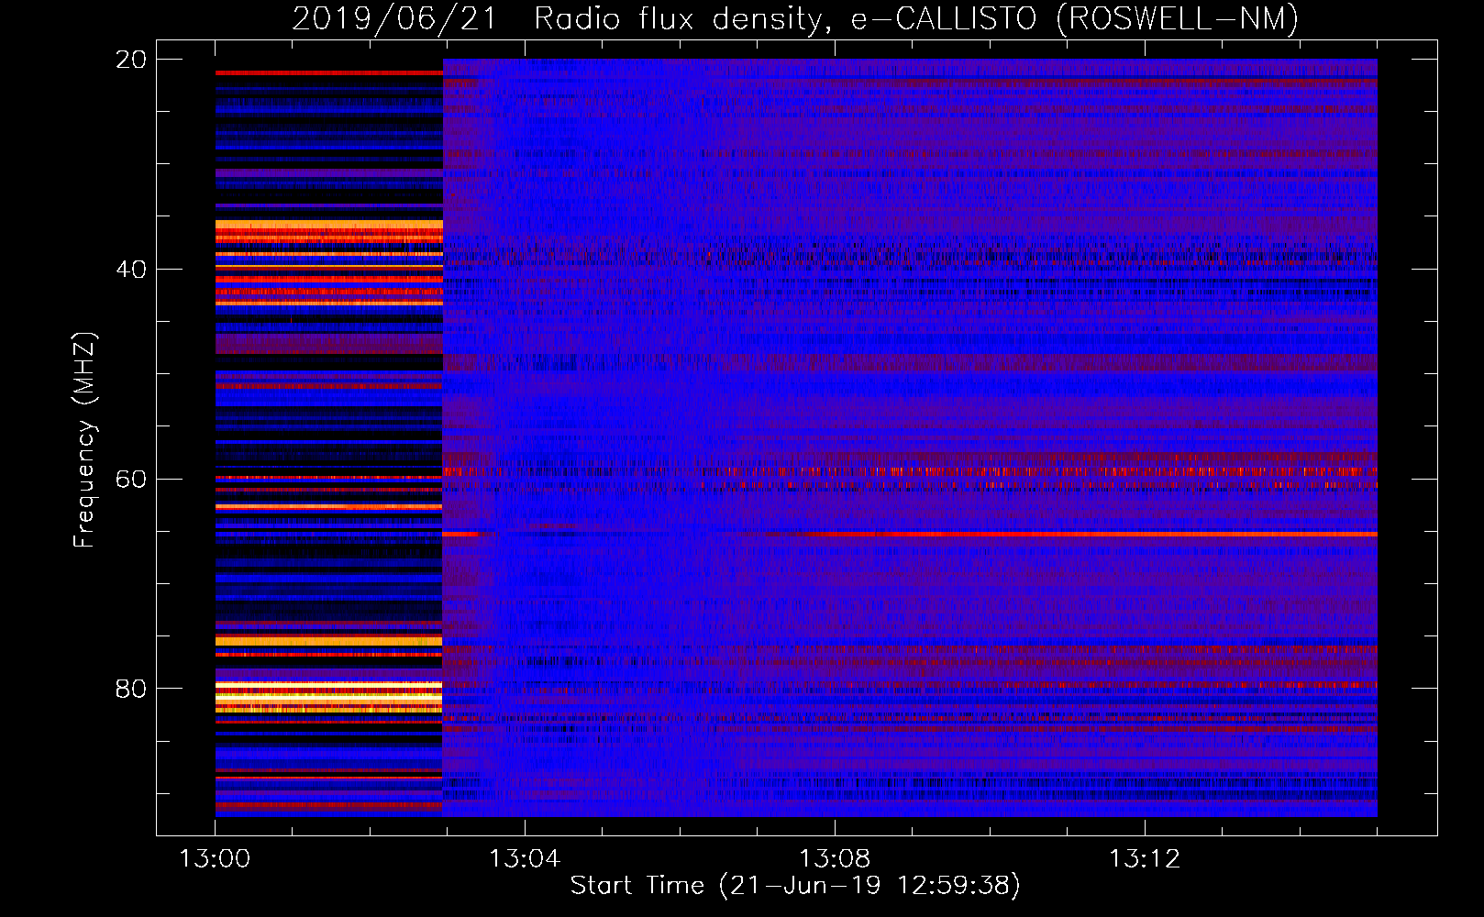The image size is (1484, 917).
Task: Click the 20 frequency tick label
Action: coord(130,60)
